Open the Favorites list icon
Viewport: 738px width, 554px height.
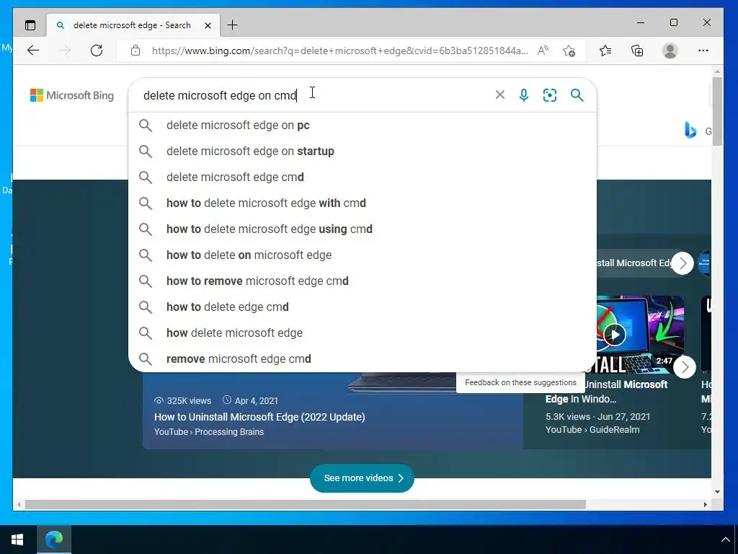coord(605,50)
